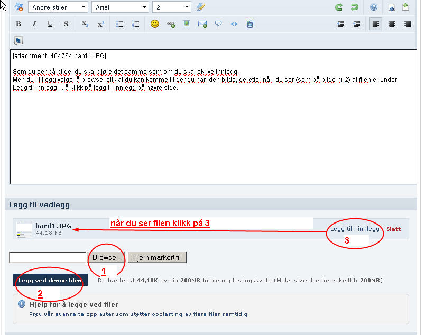The image size is (425, 335).
Task: Shrink editor with the down-arrow icon
Action: [x=391, y=7]
